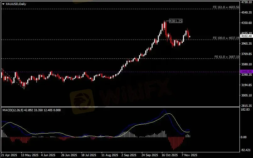Viewport: 253px width, 158px height.
Task: Click the XAUUSD,Daily chart title
Action: [x=16, y=4]
